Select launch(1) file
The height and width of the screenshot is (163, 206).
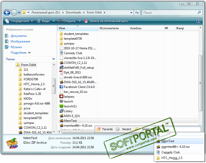pyautogui.click(x=70, y=107)
